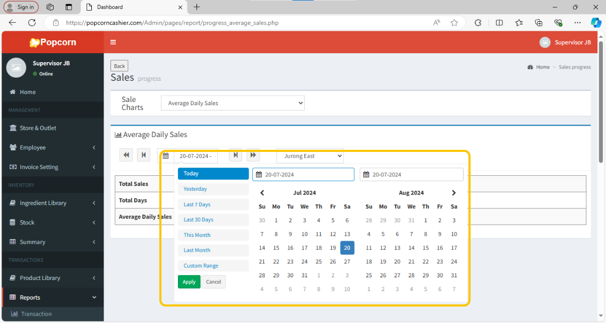Image resolution: width=606 pixels, height=323 pixels.
Task: Open Jurong East outlet dropdown
Action: coord(310,156)
